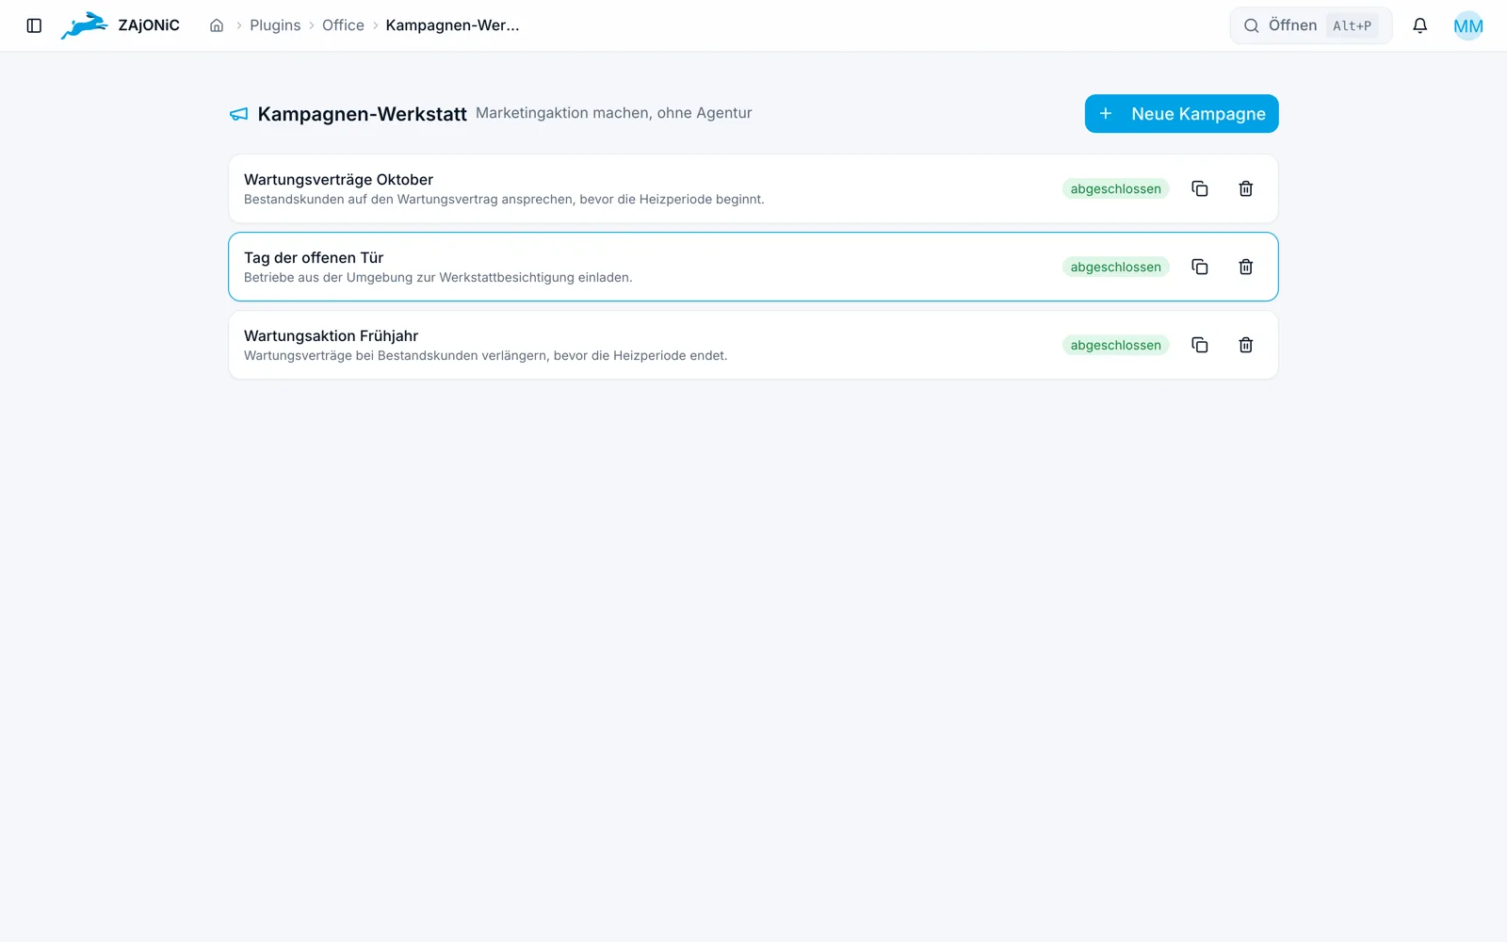This screenshot has height=942, width=1507.
Task: Open the notifications bell
Action: tap(1419, 25)
